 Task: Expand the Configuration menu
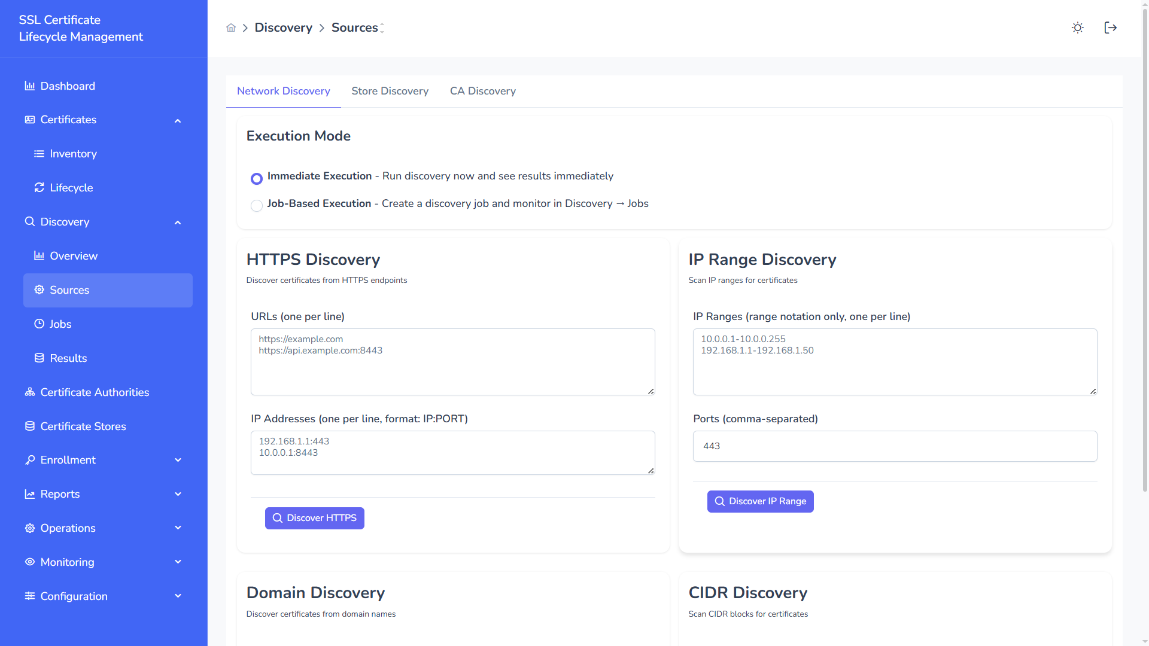point(178,596)
